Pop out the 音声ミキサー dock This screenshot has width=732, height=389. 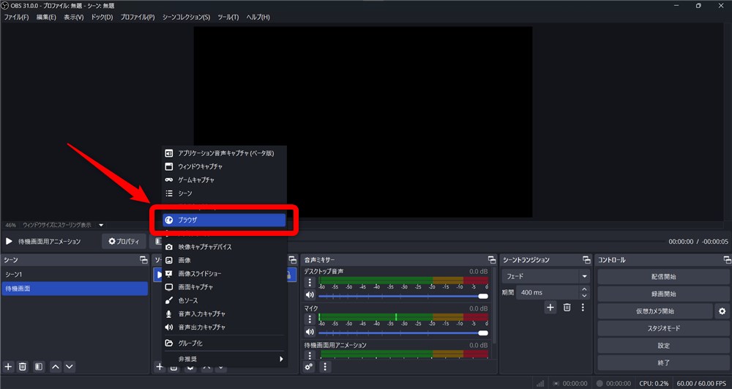(x=492, y=259)
